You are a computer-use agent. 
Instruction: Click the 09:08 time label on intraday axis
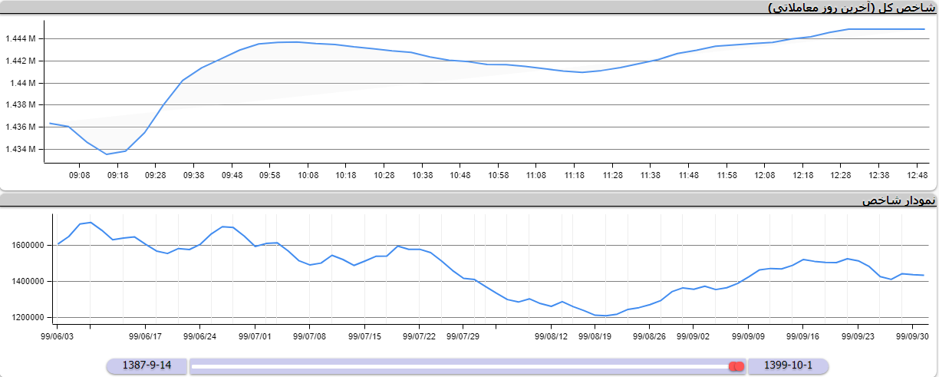80,175
